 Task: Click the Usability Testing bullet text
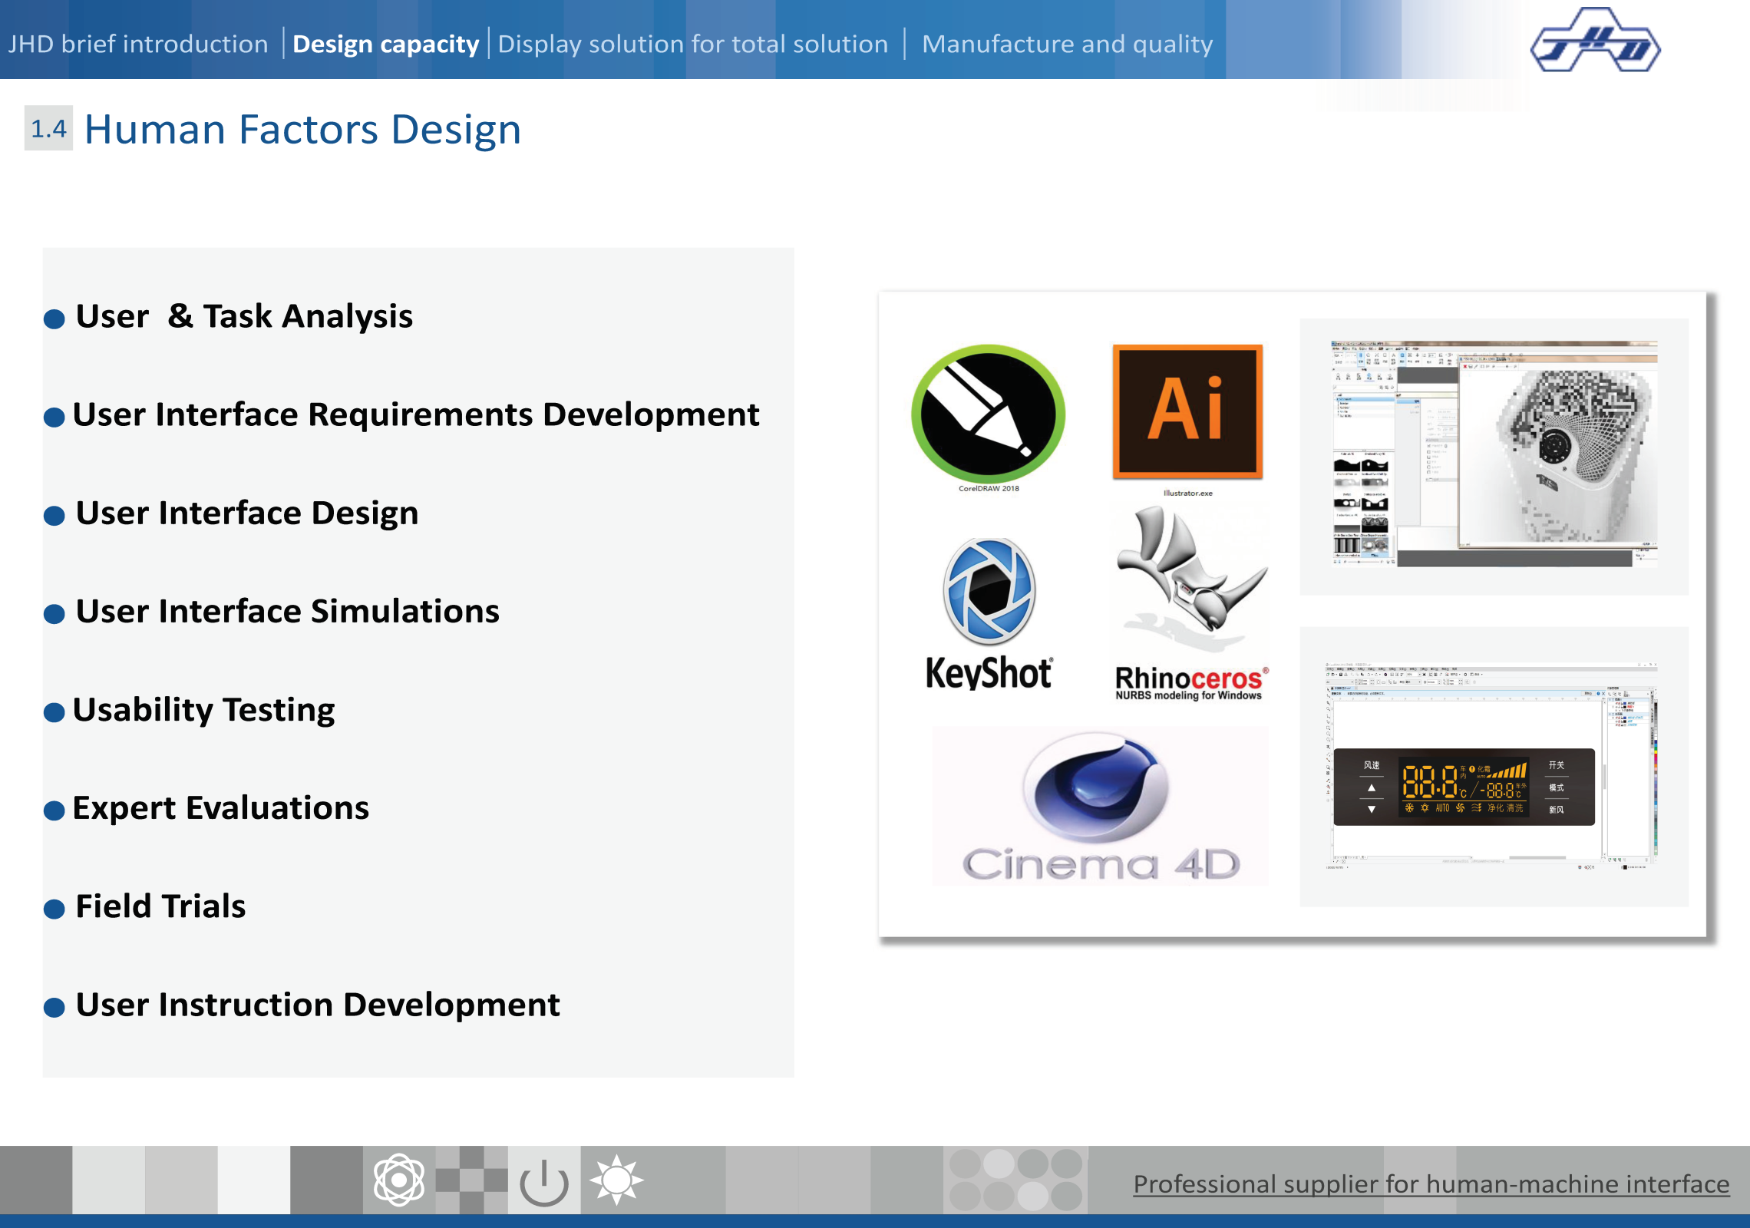(x=203, y=710)
